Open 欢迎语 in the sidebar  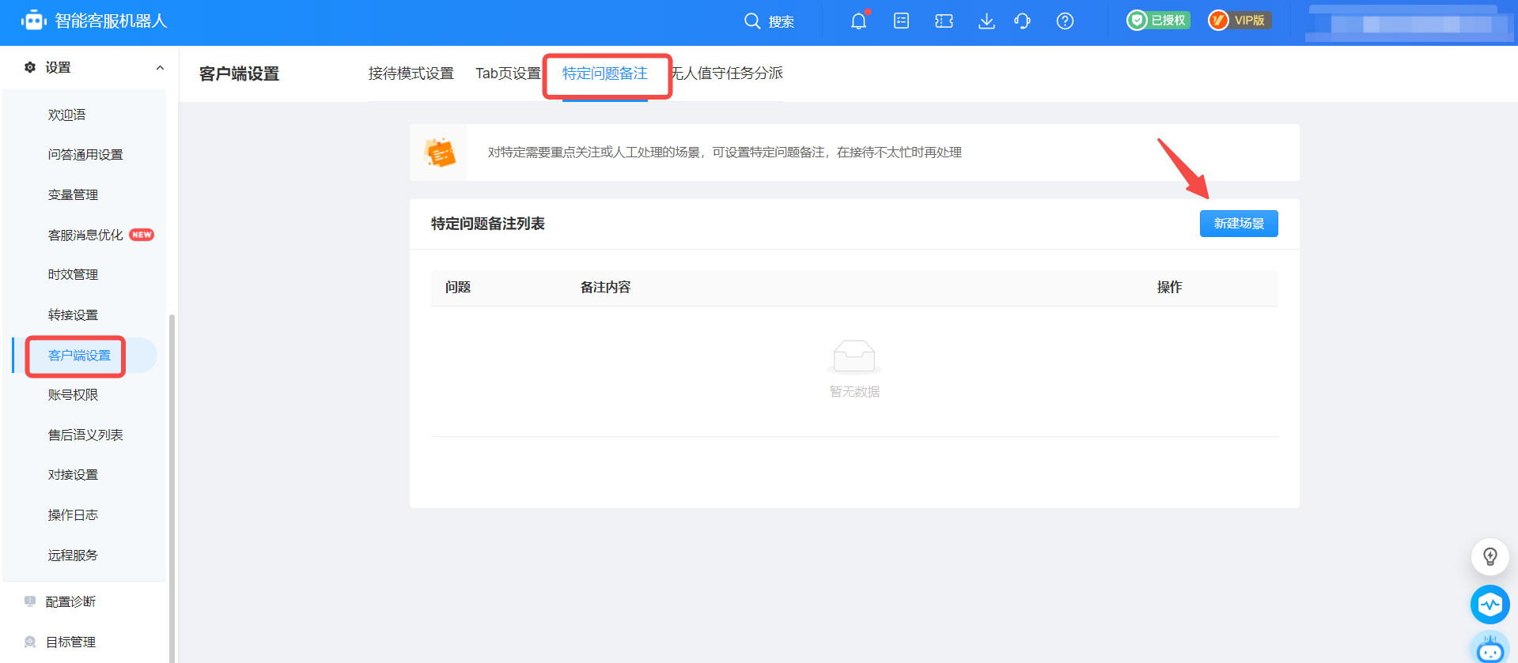click(66, 115)
